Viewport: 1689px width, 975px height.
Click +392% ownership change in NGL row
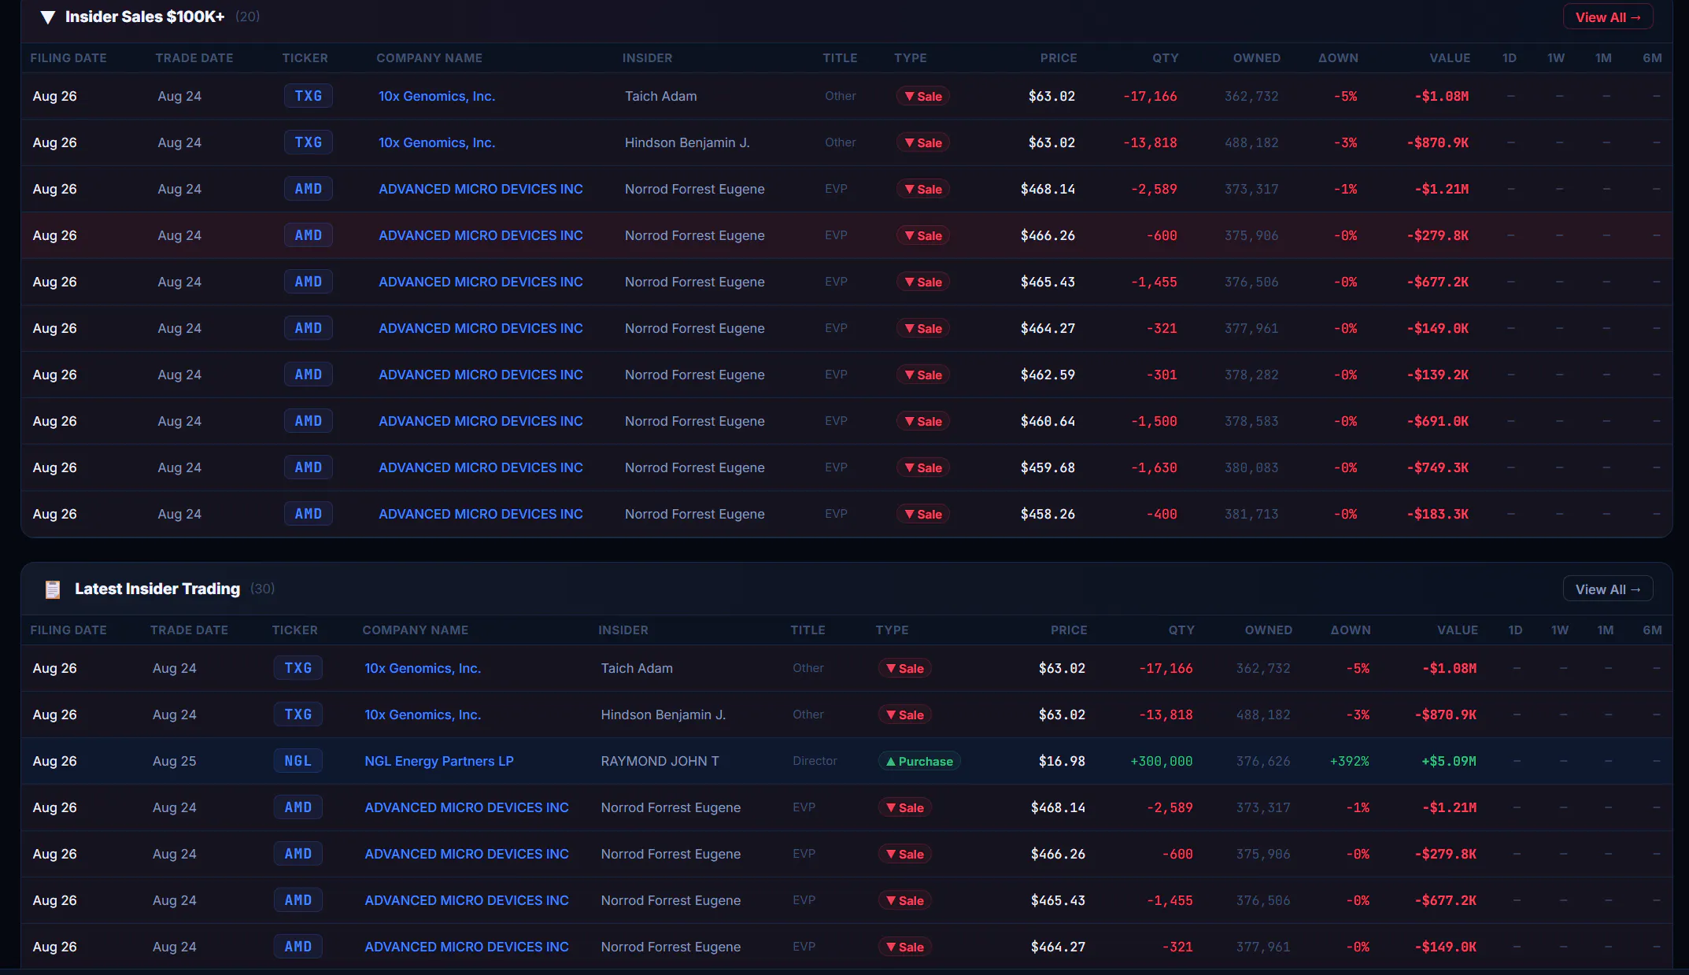pyautogui.click(x=1350, y=761)
